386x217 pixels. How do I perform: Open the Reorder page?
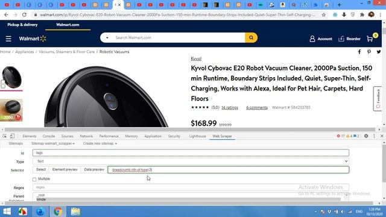click(349, 39)
